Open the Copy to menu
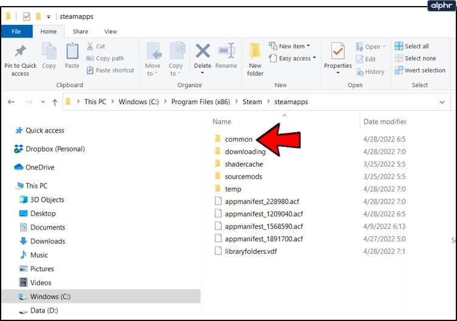Screen dimensions: 457x321 (x=176, y=59)
